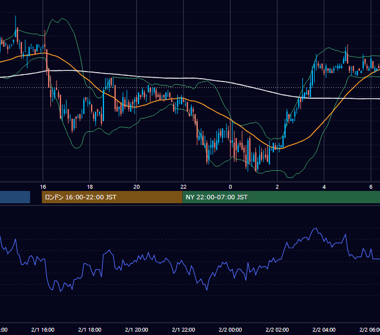Click the 2/1 20:00 label on the oscillator axis
This screenshot has width=380, height=335.
(137, 329)
